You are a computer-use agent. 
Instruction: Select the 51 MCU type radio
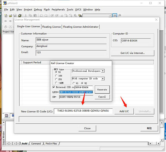tap(56, 72)
